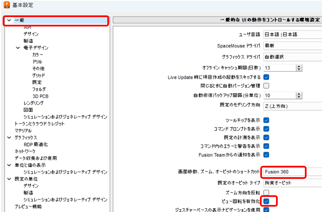Collapse the 一般 tree node
The image size is (322, 212).
[x=9, y=20]
